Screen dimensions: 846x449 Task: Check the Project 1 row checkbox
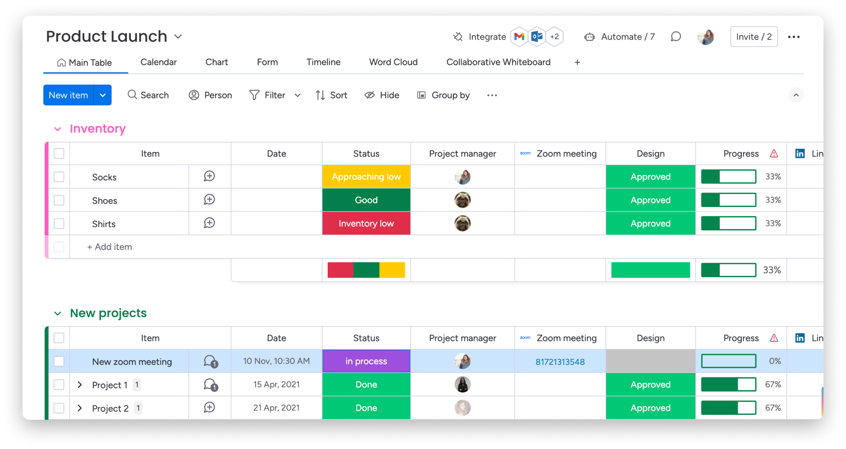point(59,385)
